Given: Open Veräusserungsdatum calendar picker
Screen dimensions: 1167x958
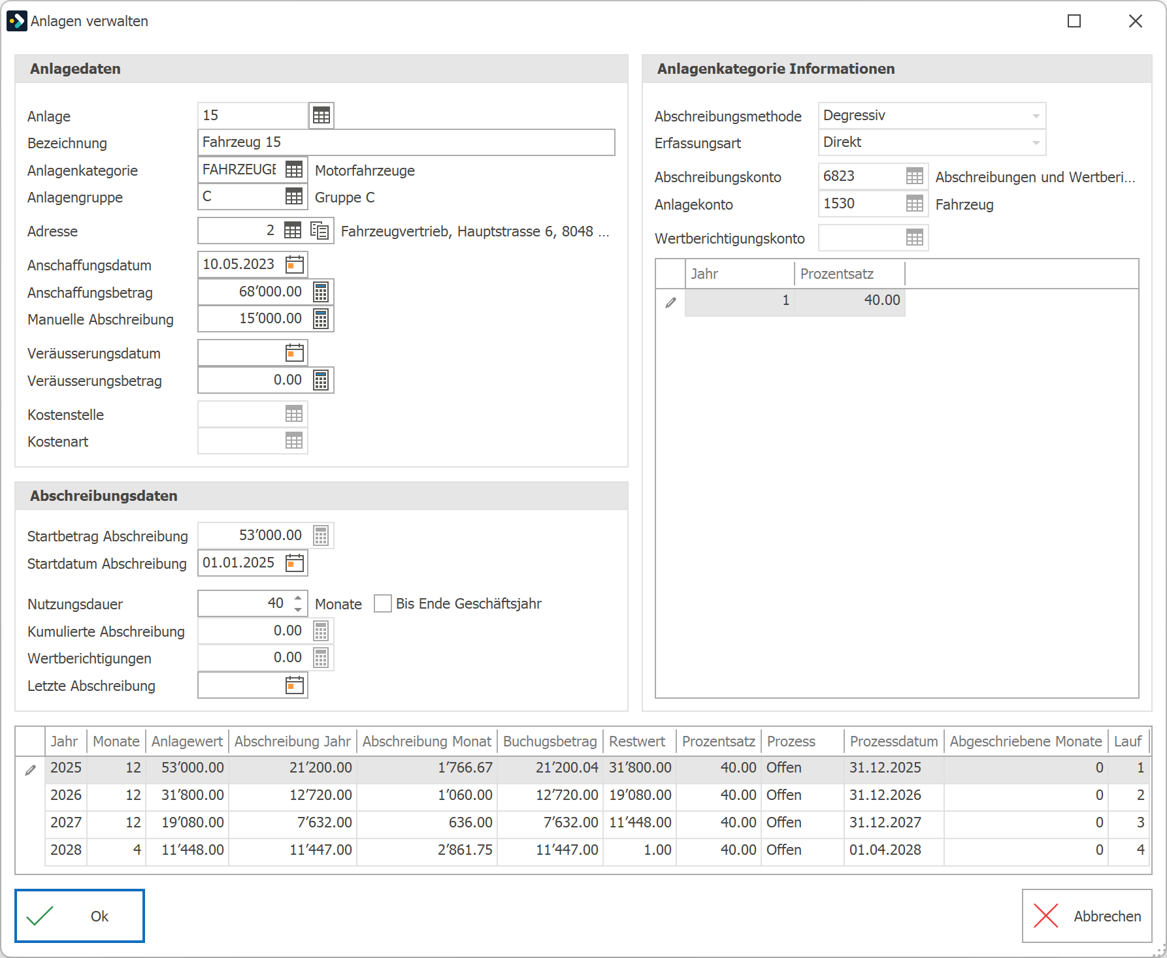Looking at the screenshot, I should pyautogui.click(x=295, y=353).
